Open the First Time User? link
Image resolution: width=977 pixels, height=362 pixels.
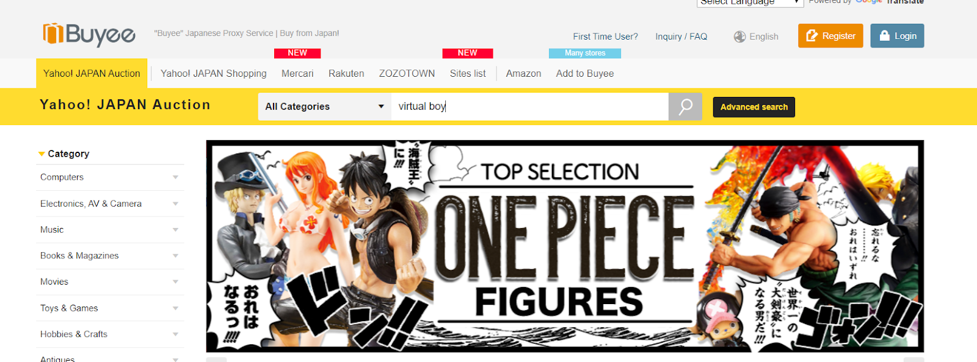605,37
